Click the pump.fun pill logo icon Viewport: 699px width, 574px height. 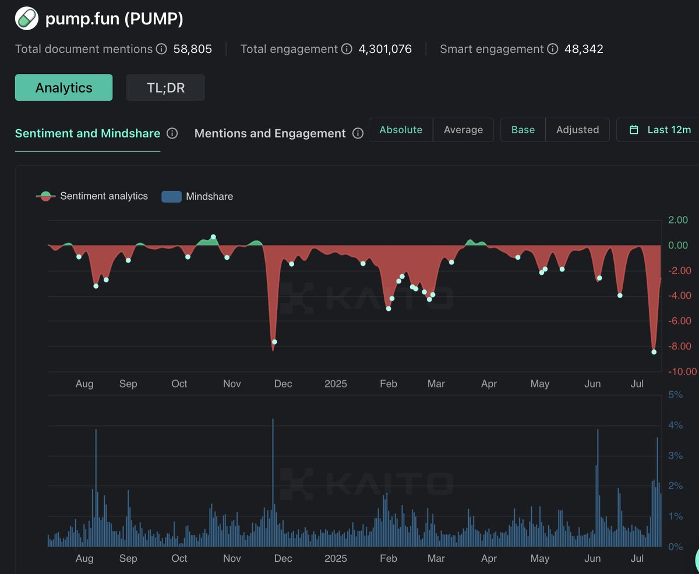pyautogui.click(x=26, y=19)
